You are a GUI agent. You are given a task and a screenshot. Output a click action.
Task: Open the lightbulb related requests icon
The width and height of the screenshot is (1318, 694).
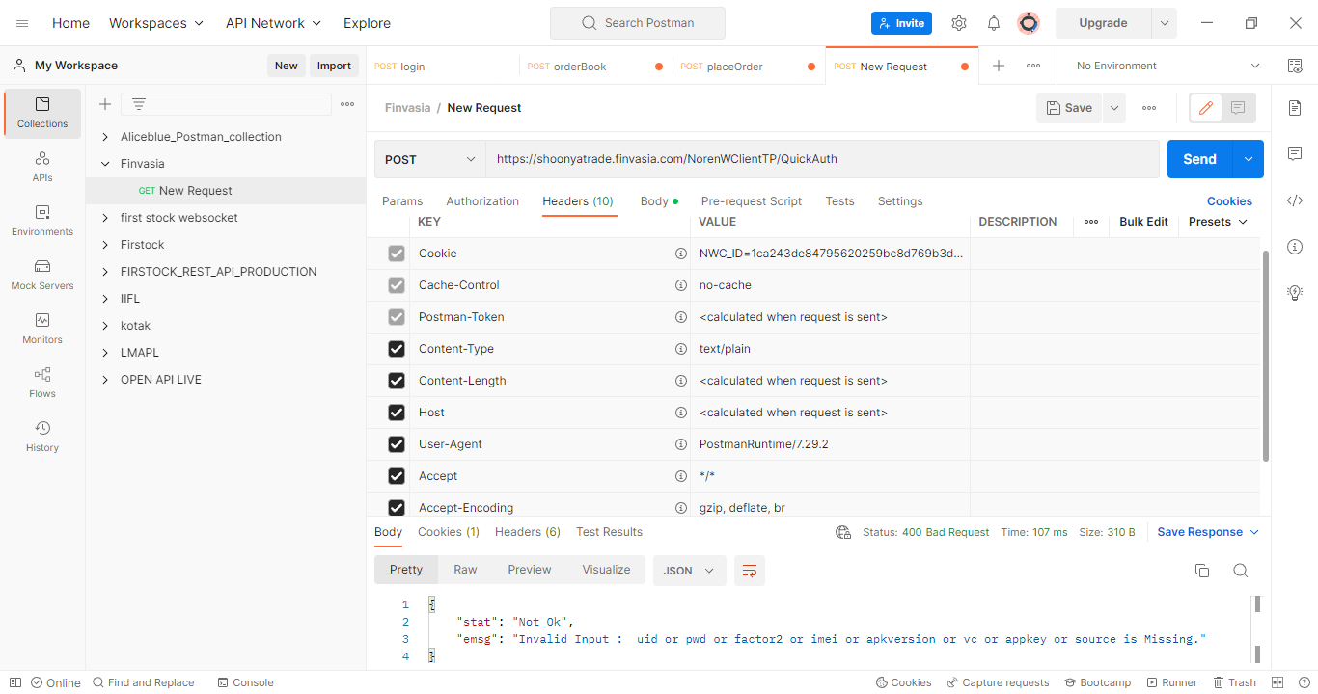[x=1295, y=293]
